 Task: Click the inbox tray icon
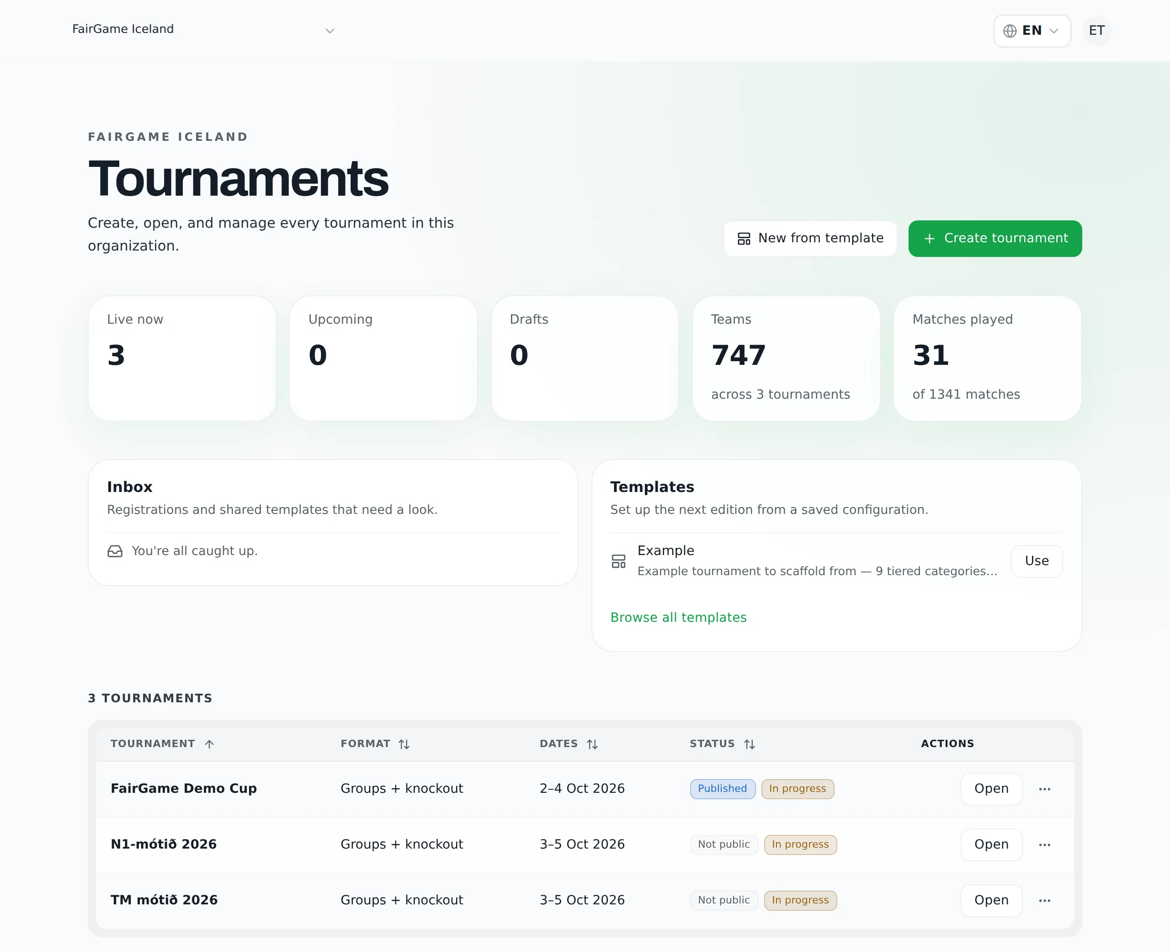[x=115, y=551]
